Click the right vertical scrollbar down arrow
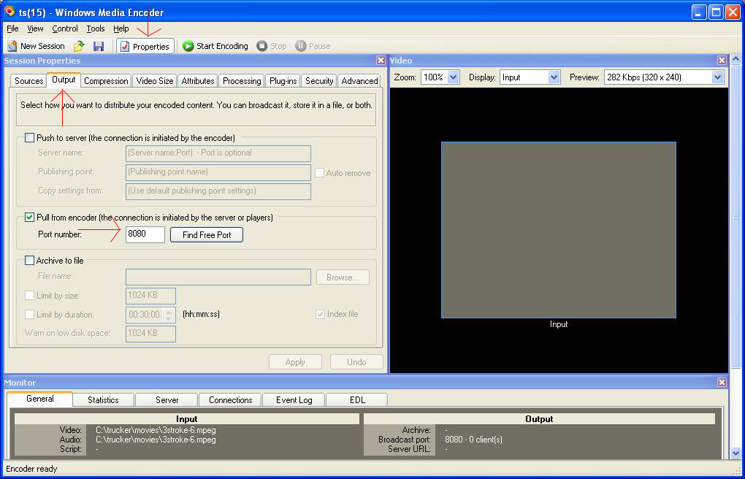745x479 pixels. click(x=736, y=453)
